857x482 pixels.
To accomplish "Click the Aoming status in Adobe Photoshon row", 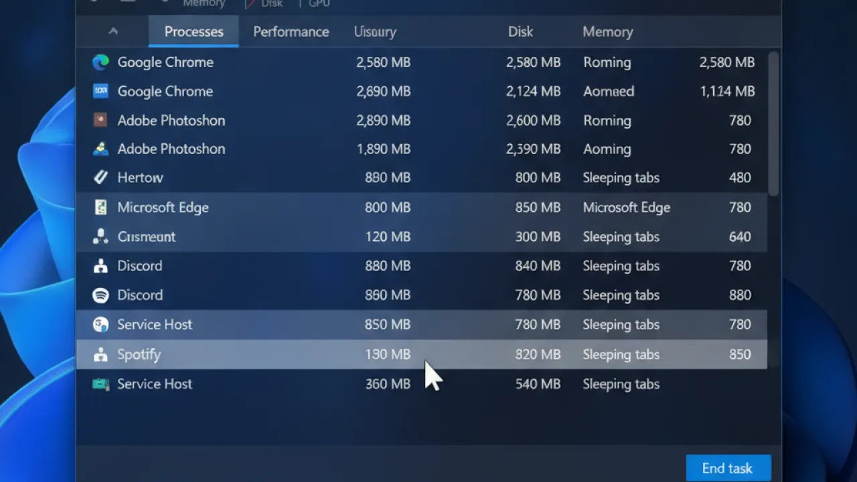I will (x=607, y=149).
